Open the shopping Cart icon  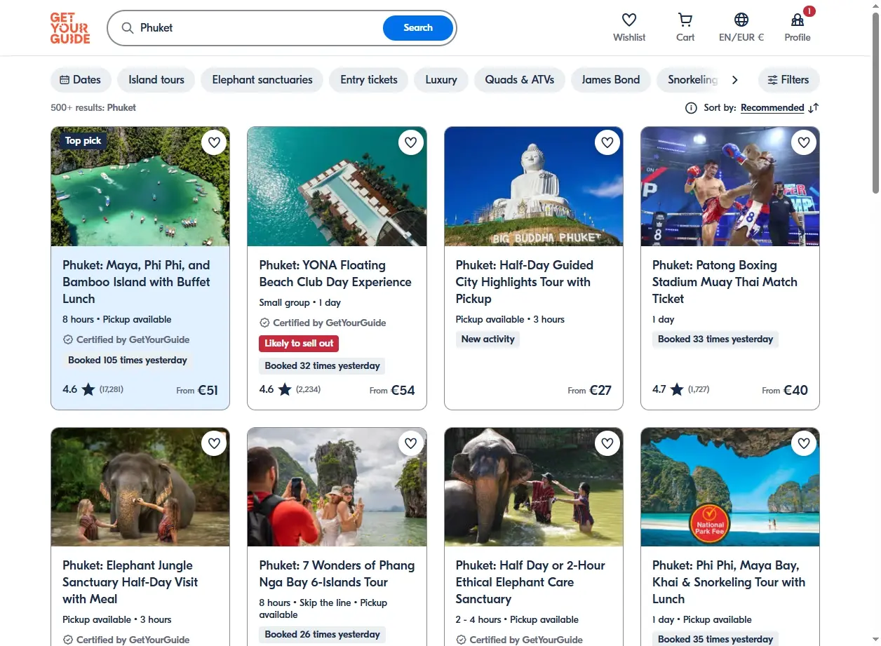click(685, 20)
